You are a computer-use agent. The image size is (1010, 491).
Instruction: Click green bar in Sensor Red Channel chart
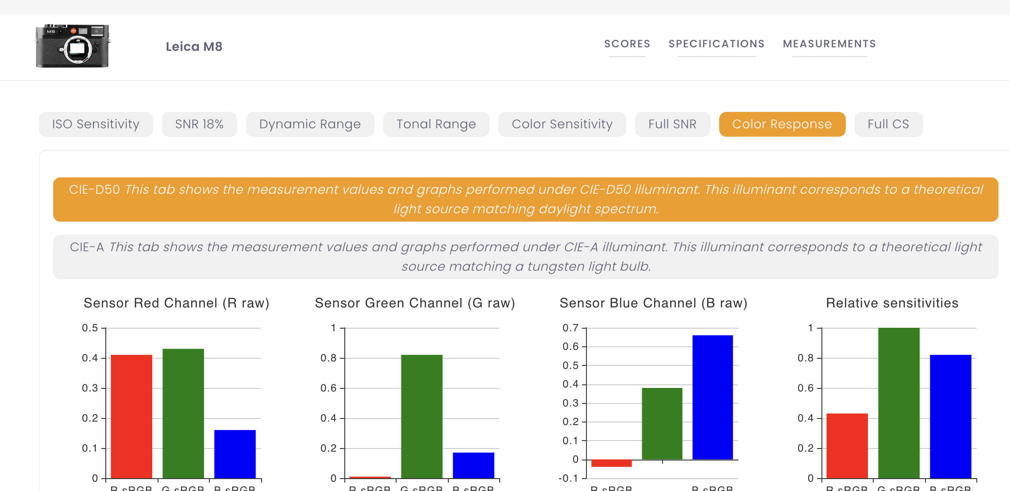[x=183, y=414]
